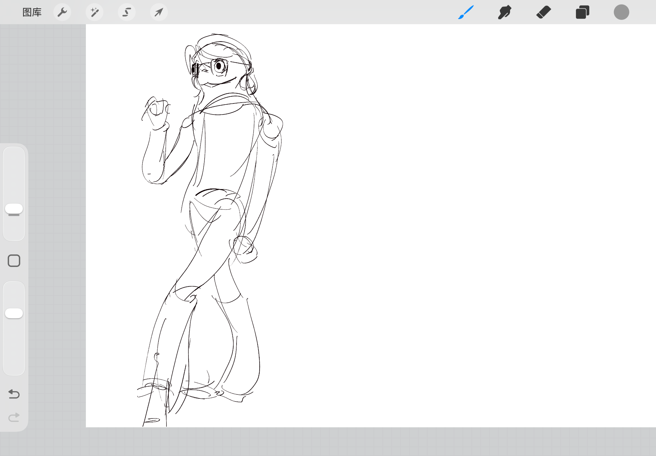Redo using the sidebar redo arrow
This screenshot has width=656, height=456.
pos(14,417)
